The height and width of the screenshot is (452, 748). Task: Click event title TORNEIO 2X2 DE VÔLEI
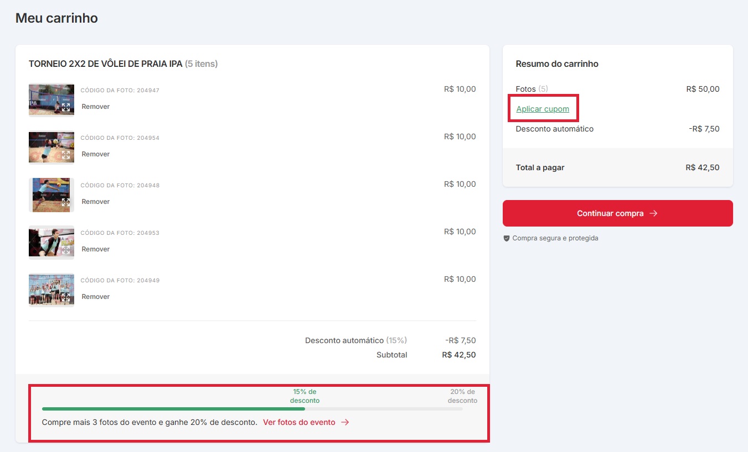click(105, 64)
